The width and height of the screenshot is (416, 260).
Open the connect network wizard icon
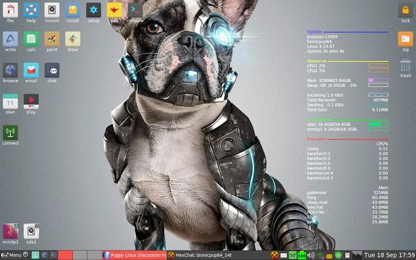pos(10,133)
